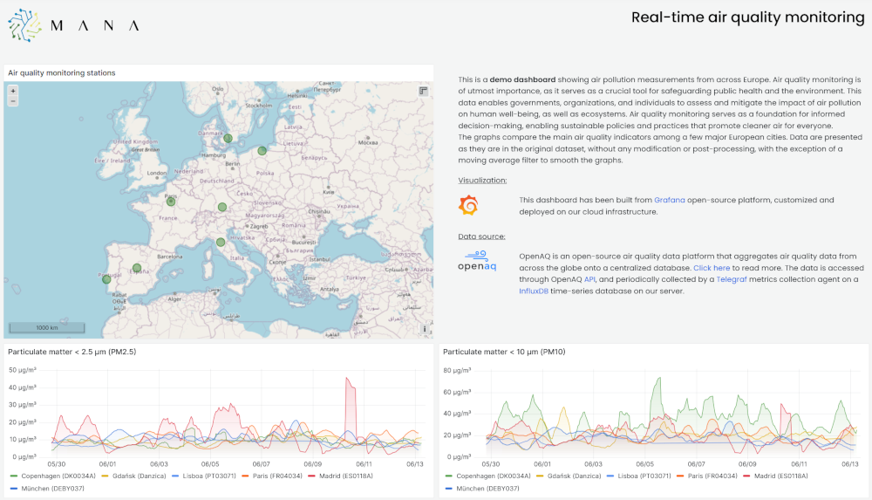This screenshot has height=500, width=872.
Task: Toggle the map overview control in the map corner
Action: (424, 91)
